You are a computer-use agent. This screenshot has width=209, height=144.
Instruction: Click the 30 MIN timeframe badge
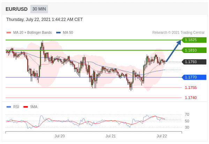click(39, 9)
